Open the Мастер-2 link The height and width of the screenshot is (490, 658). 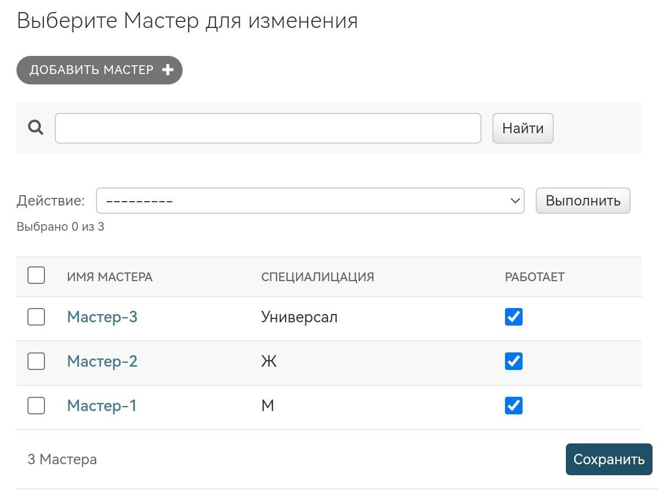102,361
